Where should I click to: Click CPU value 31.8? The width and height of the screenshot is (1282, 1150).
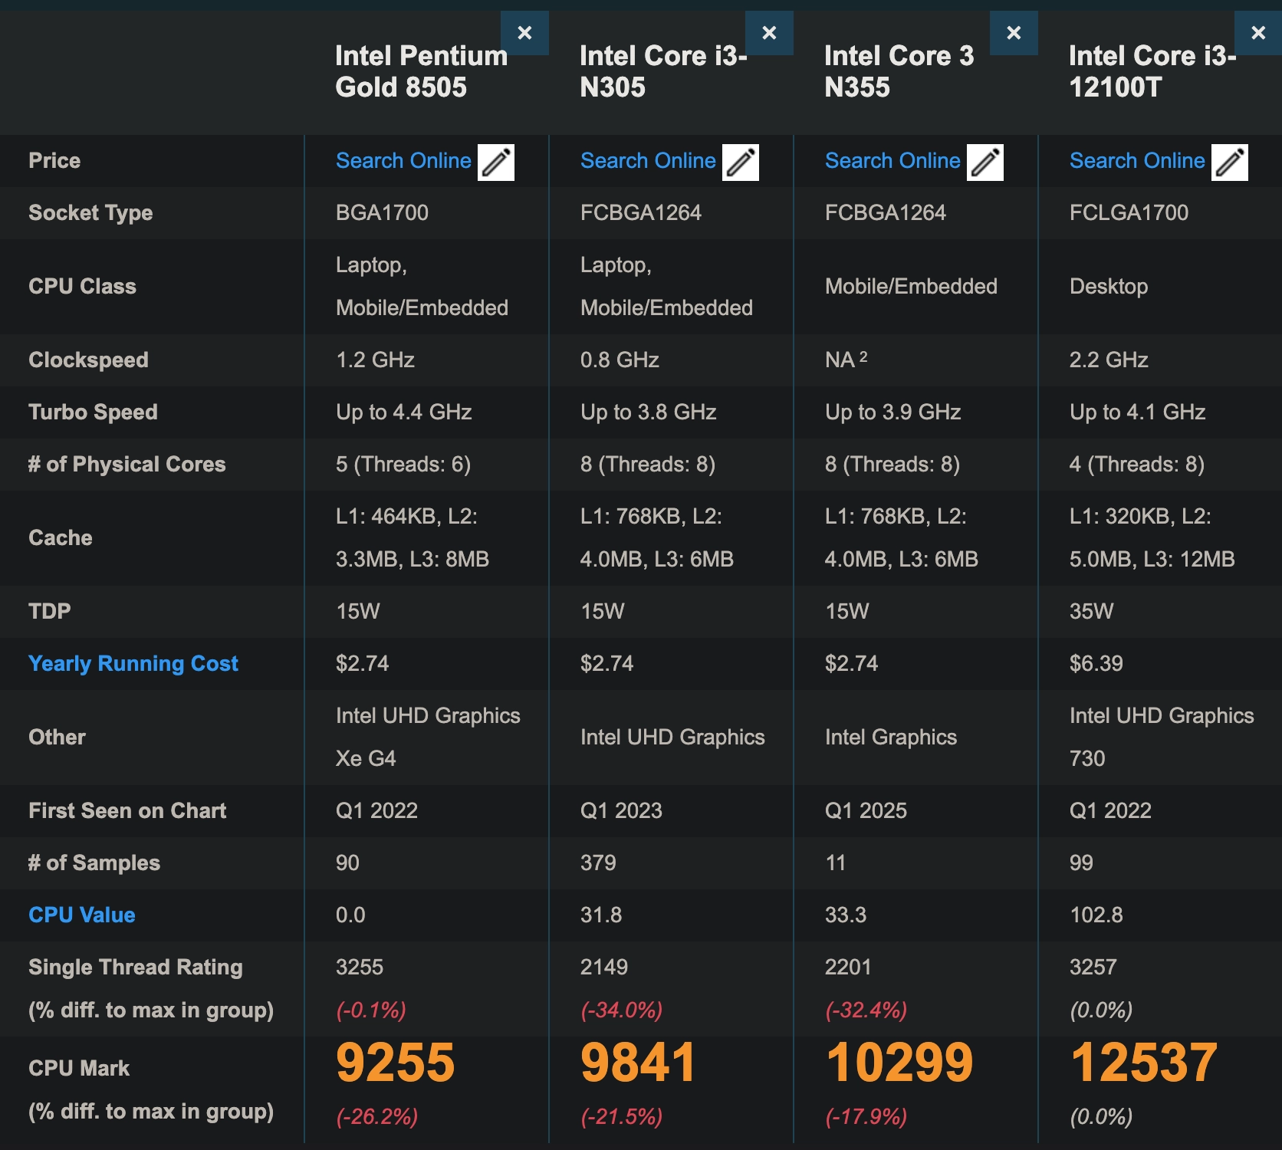[601, 915]
